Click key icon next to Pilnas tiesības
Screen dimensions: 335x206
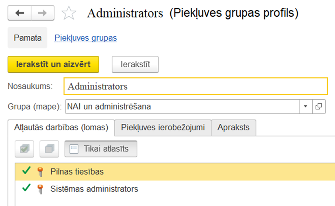[x=40, y=172]
